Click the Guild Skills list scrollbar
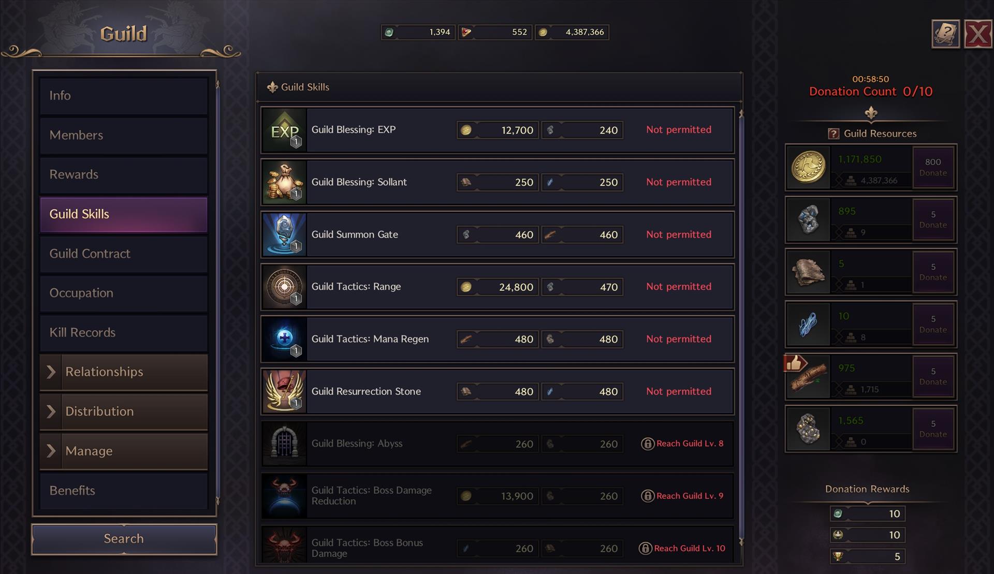 tap(741, 326)
